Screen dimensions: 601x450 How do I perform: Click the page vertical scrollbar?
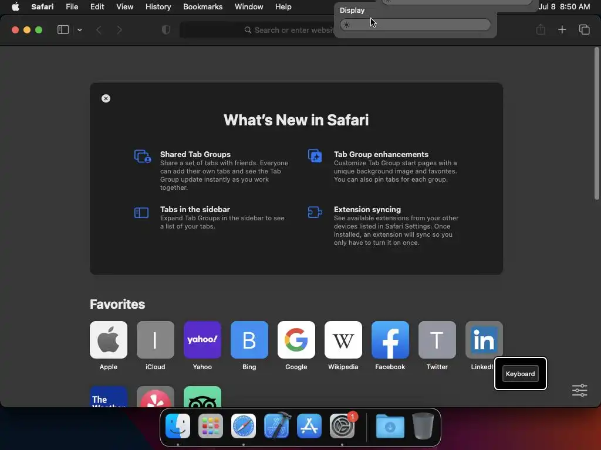point(596,123)
